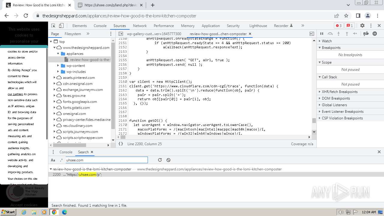Click the code editor vertical scrollbar thumb
Image resolution: width=384 pixels, height=216 pixels.
coord(314,121)
